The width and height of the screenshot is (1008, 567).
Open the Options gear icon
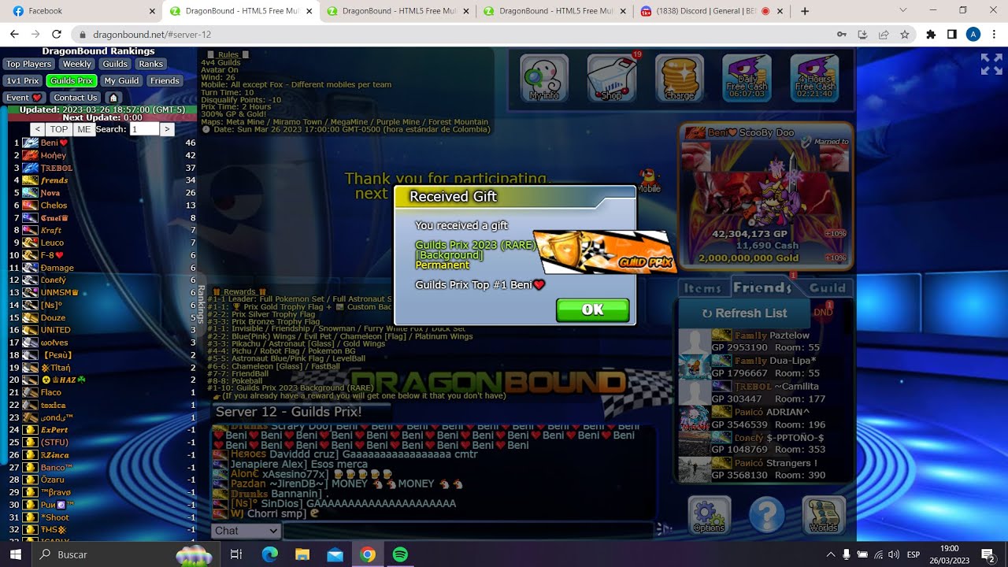click(710, 515)
